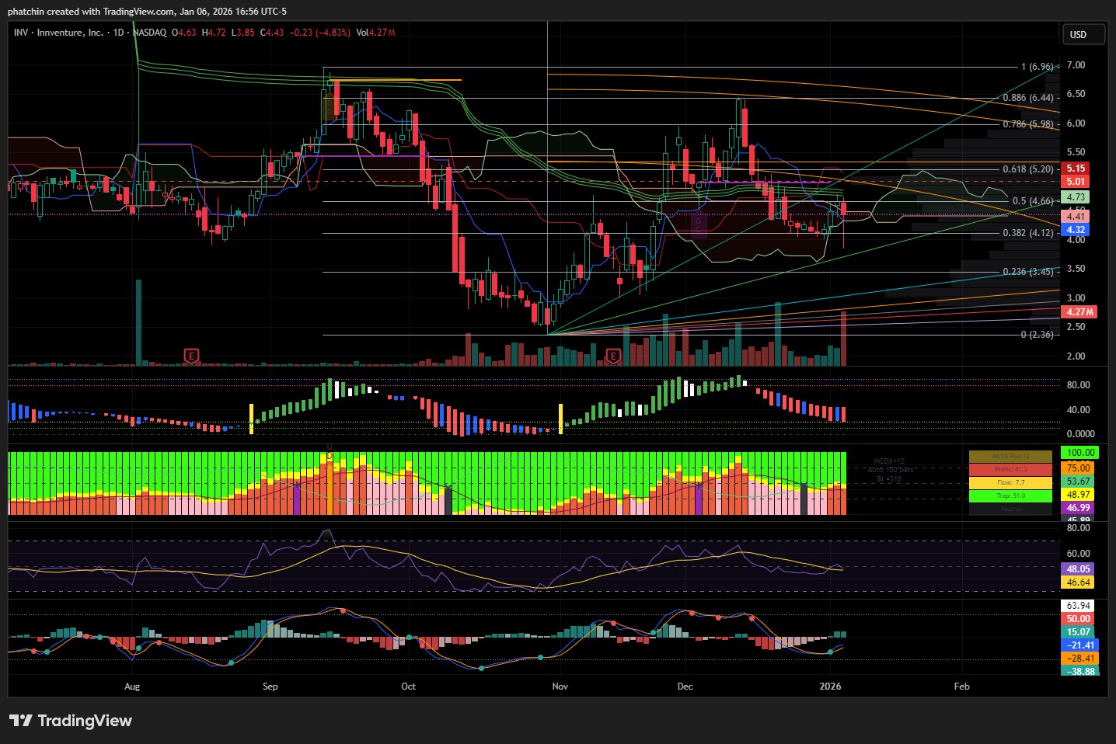This screenshot has height=744, width=1116.
Task: Select the 0.236 (3.45) Fibonacci label
Action: 1027,272
